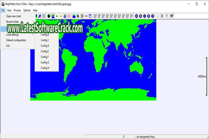
Task: Click the last grey numbered chart icon
Action: click(x=131, y=16)
